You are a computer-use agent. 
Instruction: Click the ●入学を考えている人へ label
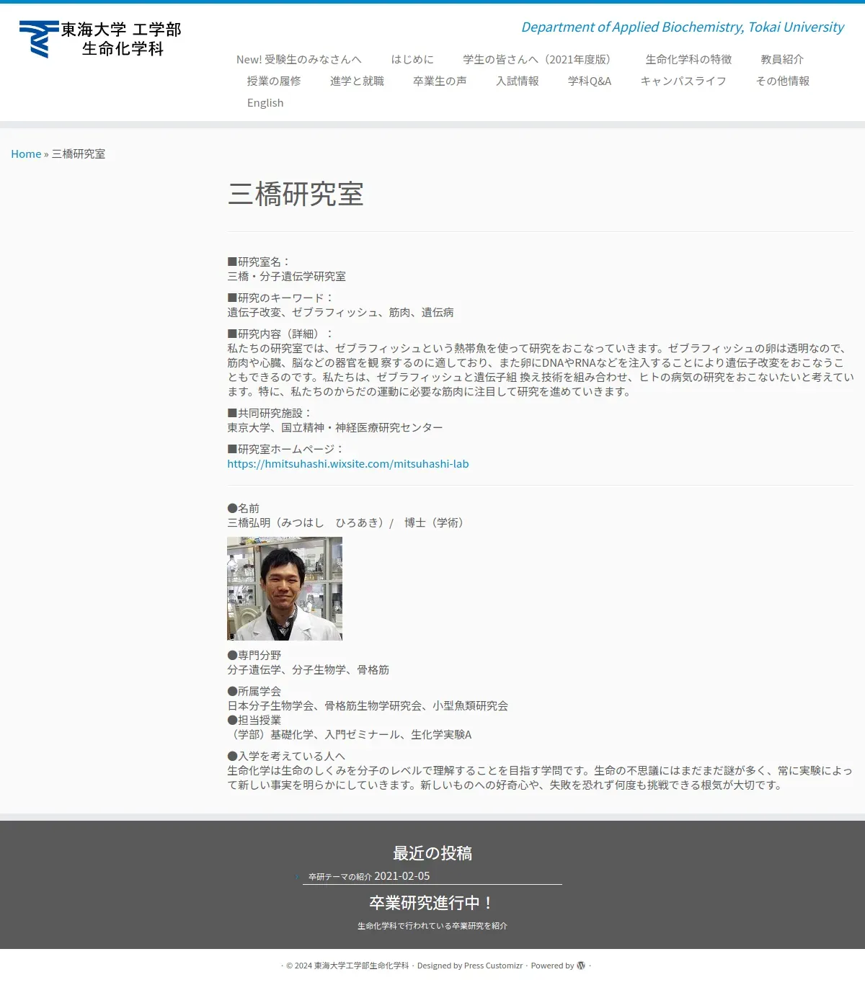point(286,757)
